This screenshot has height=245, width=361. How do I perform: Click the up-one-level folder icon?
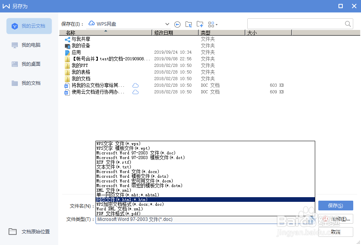click(x=189, y=24)
